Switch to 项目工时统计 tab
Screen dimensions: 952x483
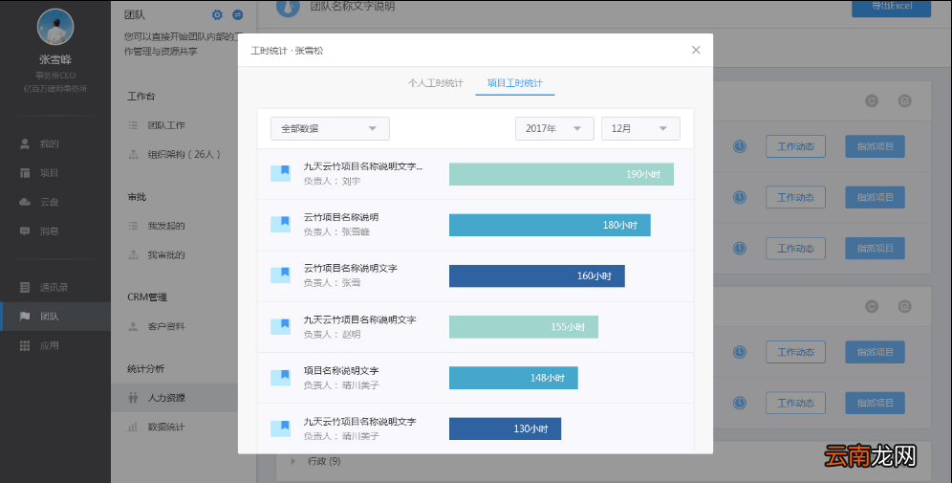tap(515, 83)
